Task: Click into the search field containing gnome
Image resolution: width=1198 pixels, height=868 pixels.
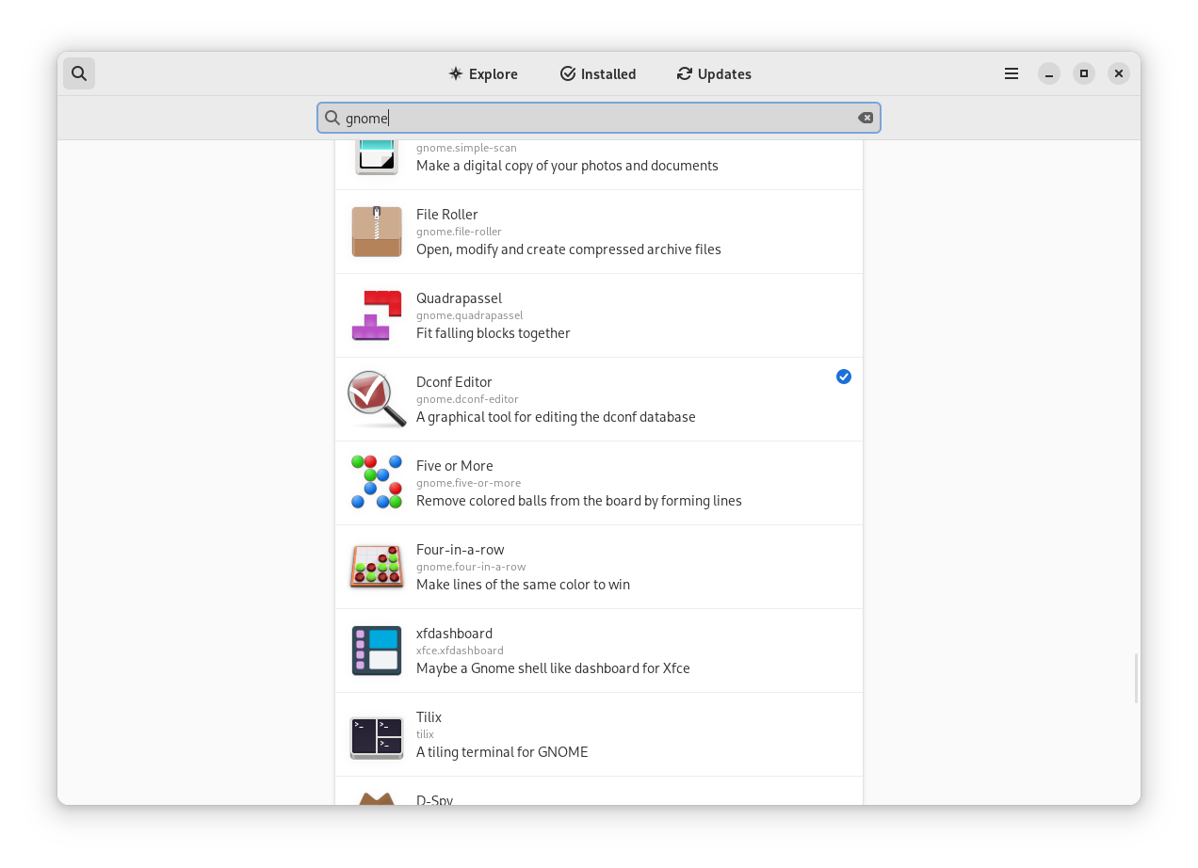Action: click(599, 118)
